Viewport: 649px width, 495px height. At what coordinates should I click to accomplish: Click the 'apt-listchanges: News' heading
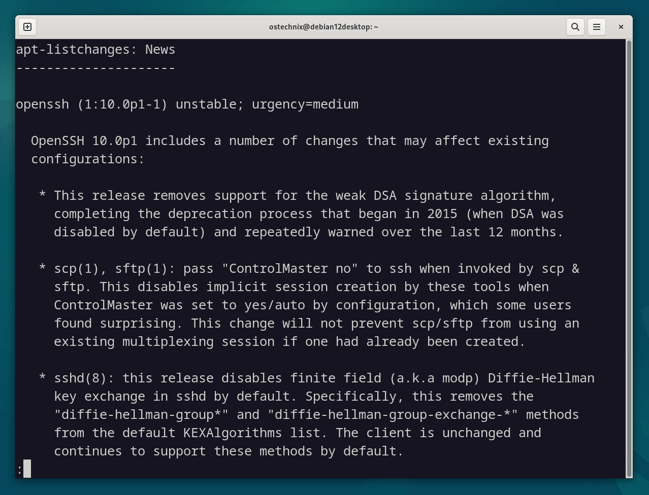95,49
